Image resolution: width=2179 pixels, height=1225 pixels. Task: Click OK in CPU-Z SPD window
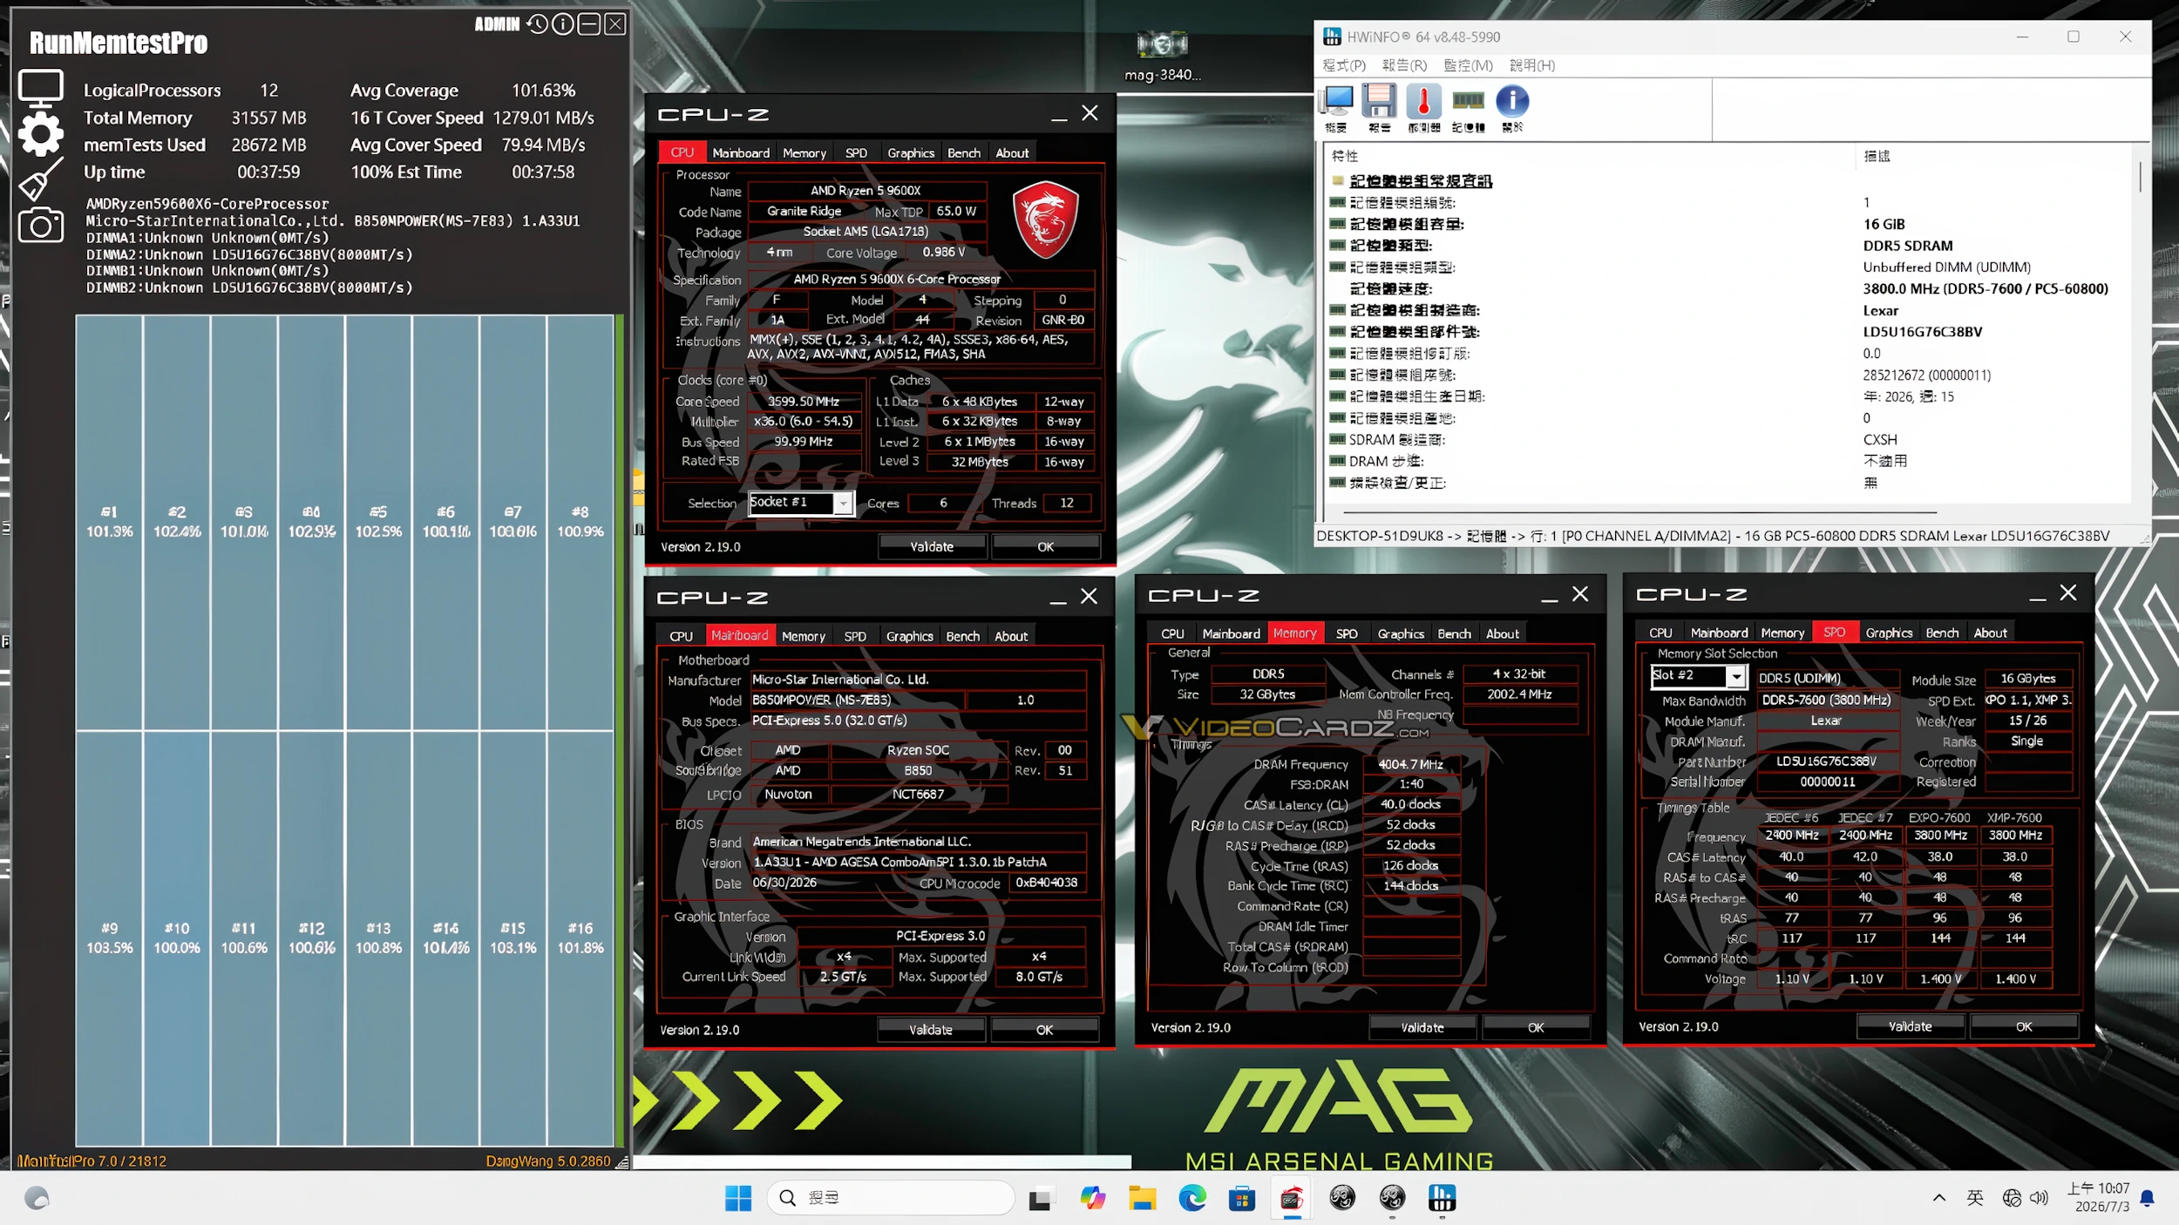click(x=2024, y=1027)
